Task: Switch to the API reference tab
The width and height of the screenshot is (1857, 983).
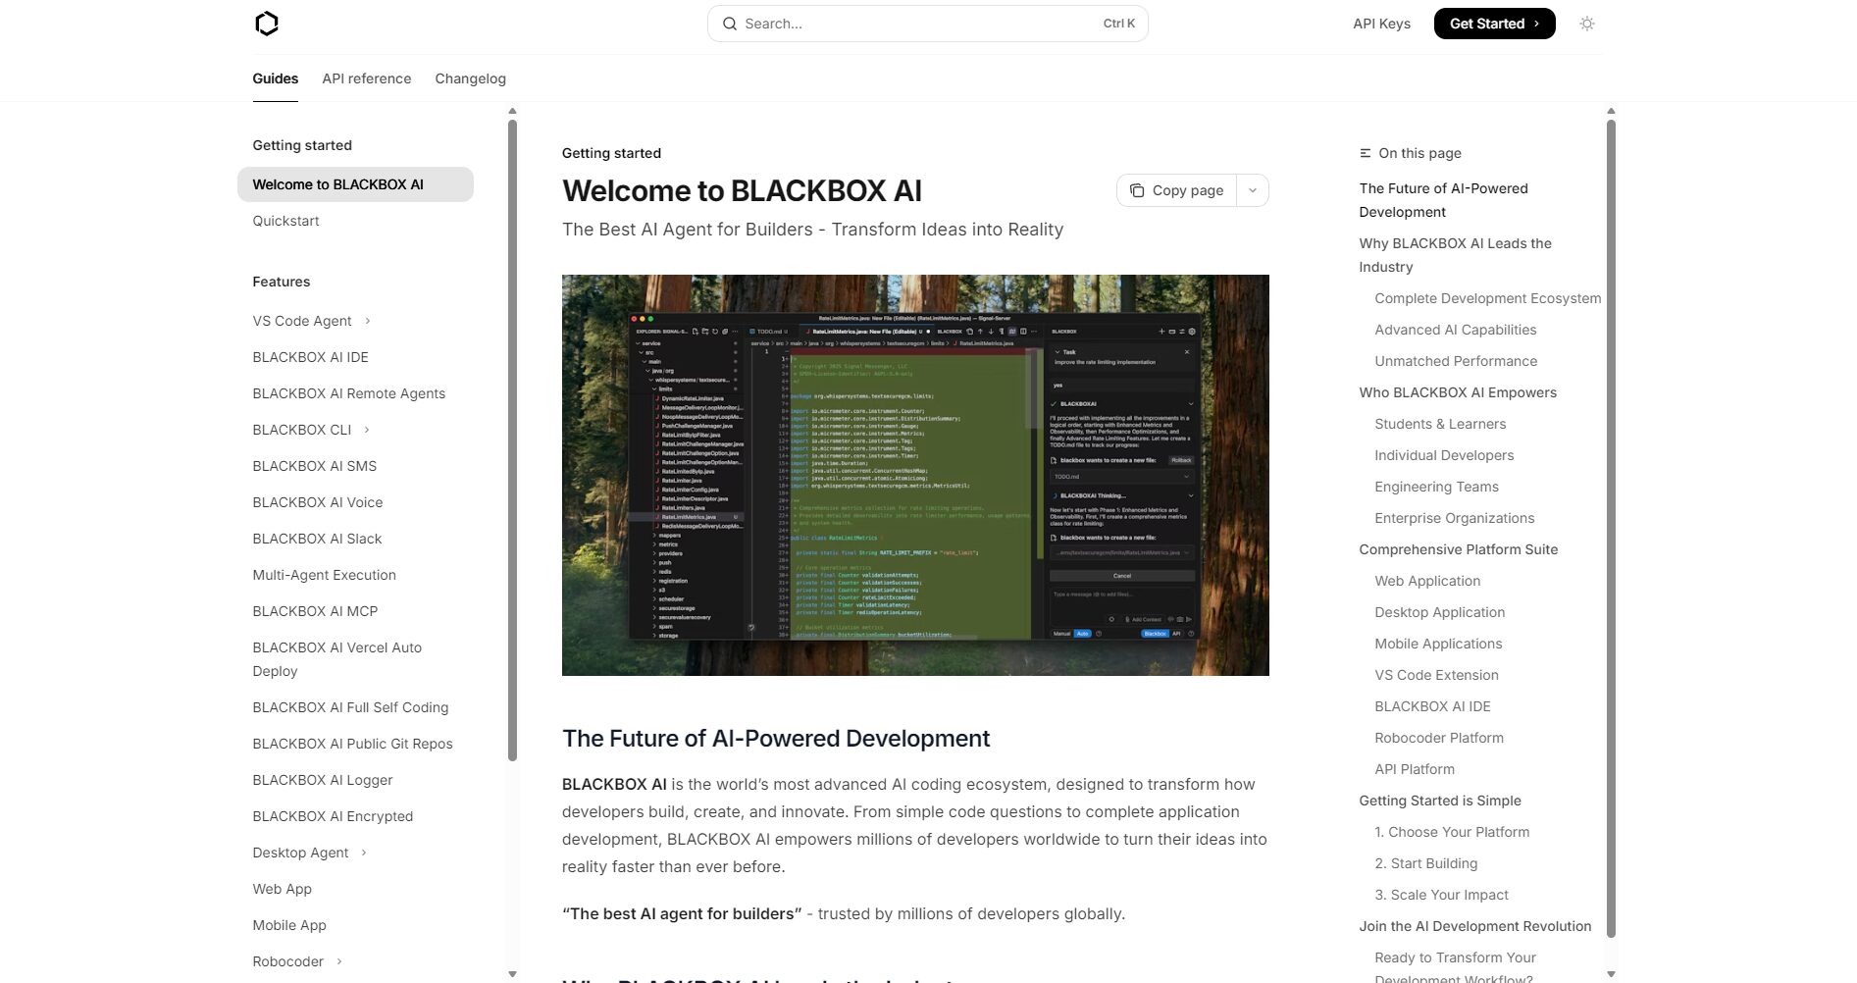Action: 366,78
